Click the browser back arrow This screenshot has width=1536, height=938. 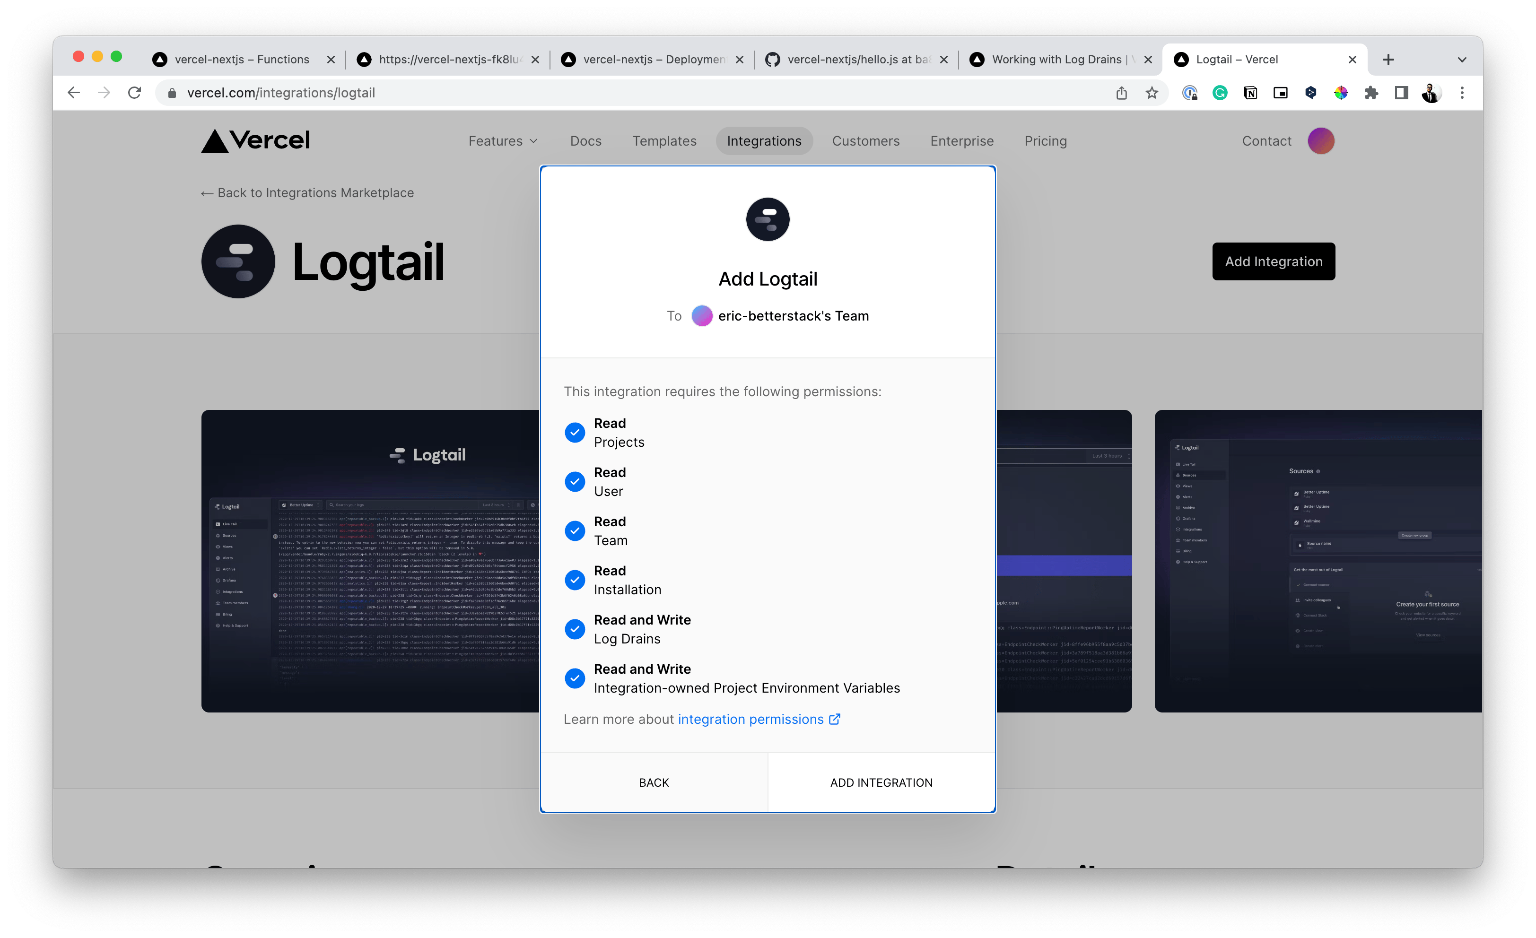(x=74, y=93)
